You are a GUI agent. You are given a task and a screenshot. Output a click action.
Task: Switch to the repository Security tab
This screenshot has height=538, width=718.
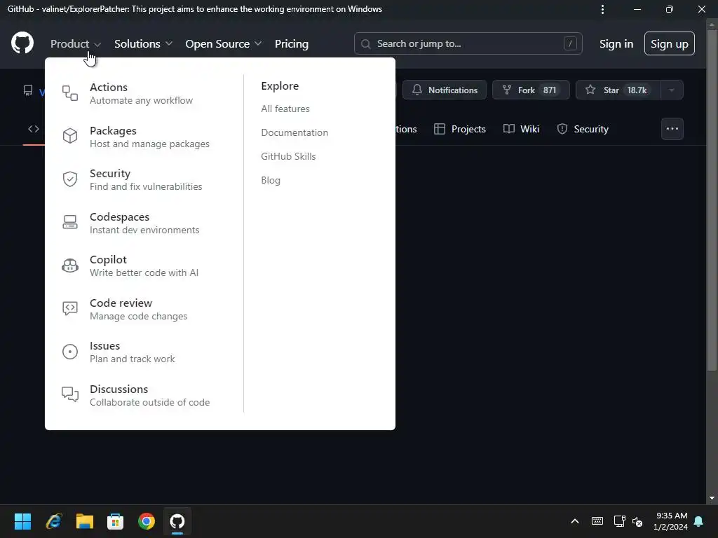tap(583, 129)
